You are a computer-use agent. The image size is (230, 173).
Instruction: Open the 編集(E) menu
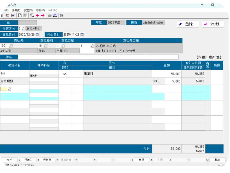(16, 10)
